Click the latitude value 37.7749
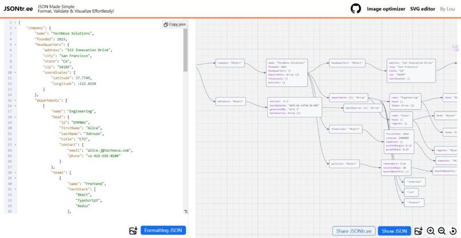The width and height of the screenshot is (461, 238). point(83,78)
